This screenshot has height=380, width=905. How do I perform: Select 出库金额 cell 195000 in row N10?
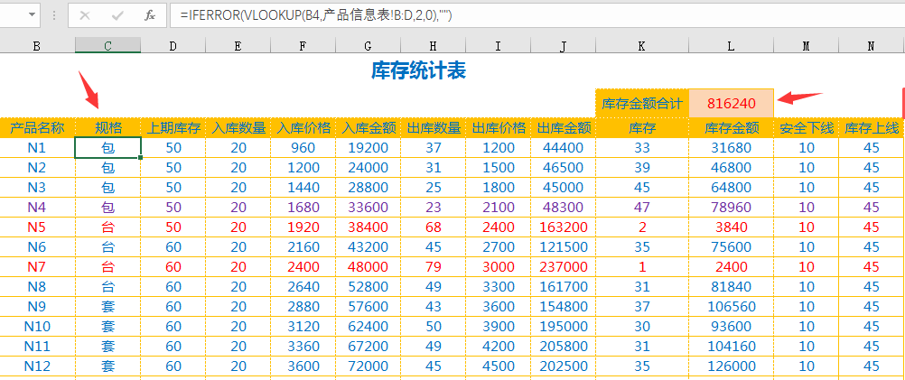coord(564,327)
